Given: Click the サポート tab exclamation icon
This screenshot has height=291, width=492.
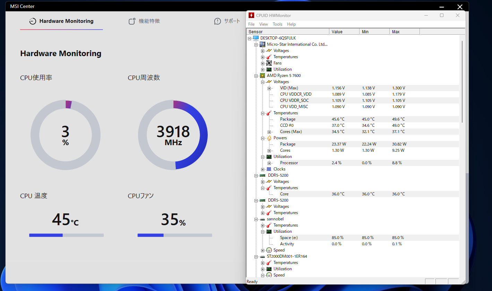Looking at the screenshot, I should pos(217,21).
